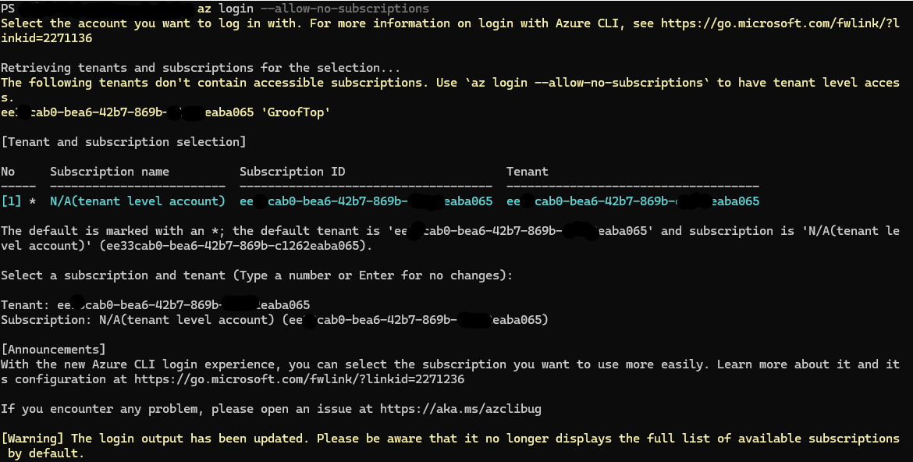
Task: Click the Subscription ID value in the table row
Action: tap(365, 201)
